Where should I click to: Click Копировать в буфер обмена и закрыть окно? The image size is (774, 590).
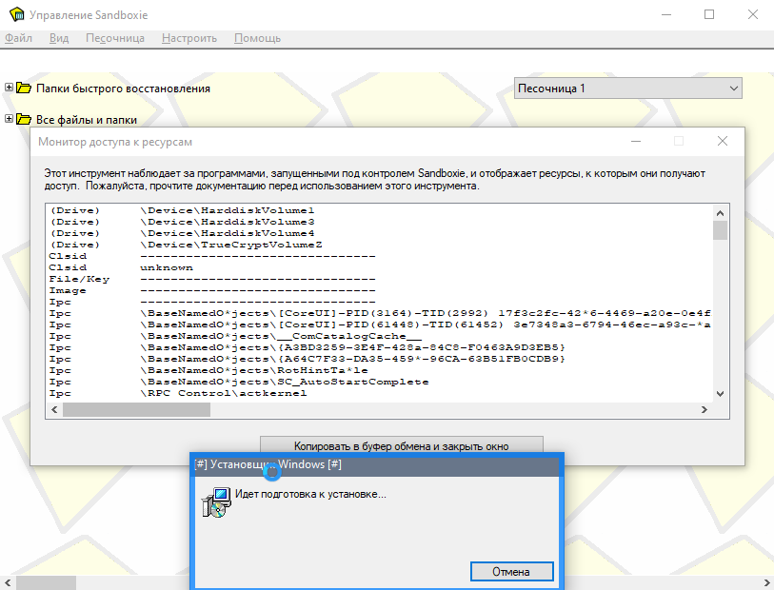[402, 446]
